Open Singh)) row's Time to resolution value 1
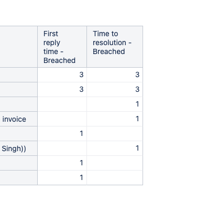Viewport: 207px width, 201px height. pos(115,148)
